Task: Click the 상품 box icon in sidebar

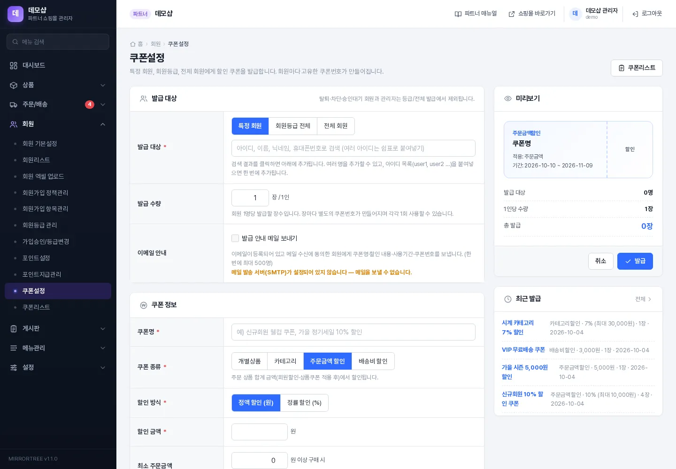Action: pyautogui.click(x=14, y=85)
